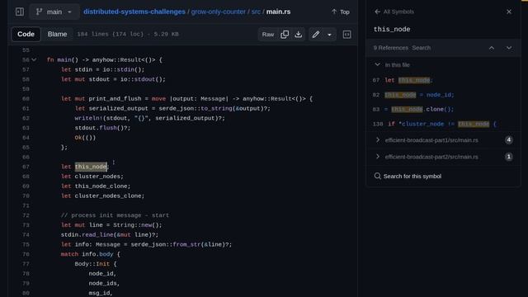Jump to reference on line 138
Image resolution: width=528 pixels, height=297 pixels.
point(443,124)
